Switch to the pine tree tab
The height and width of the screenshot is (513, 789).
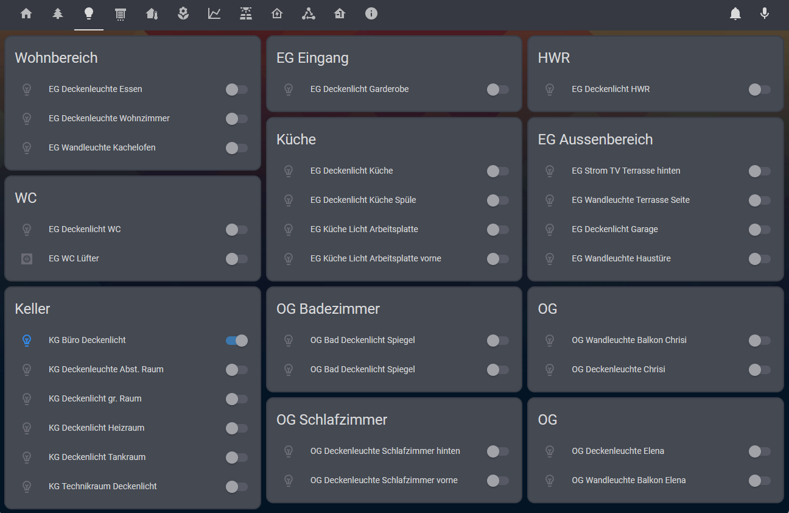point(58,13)
